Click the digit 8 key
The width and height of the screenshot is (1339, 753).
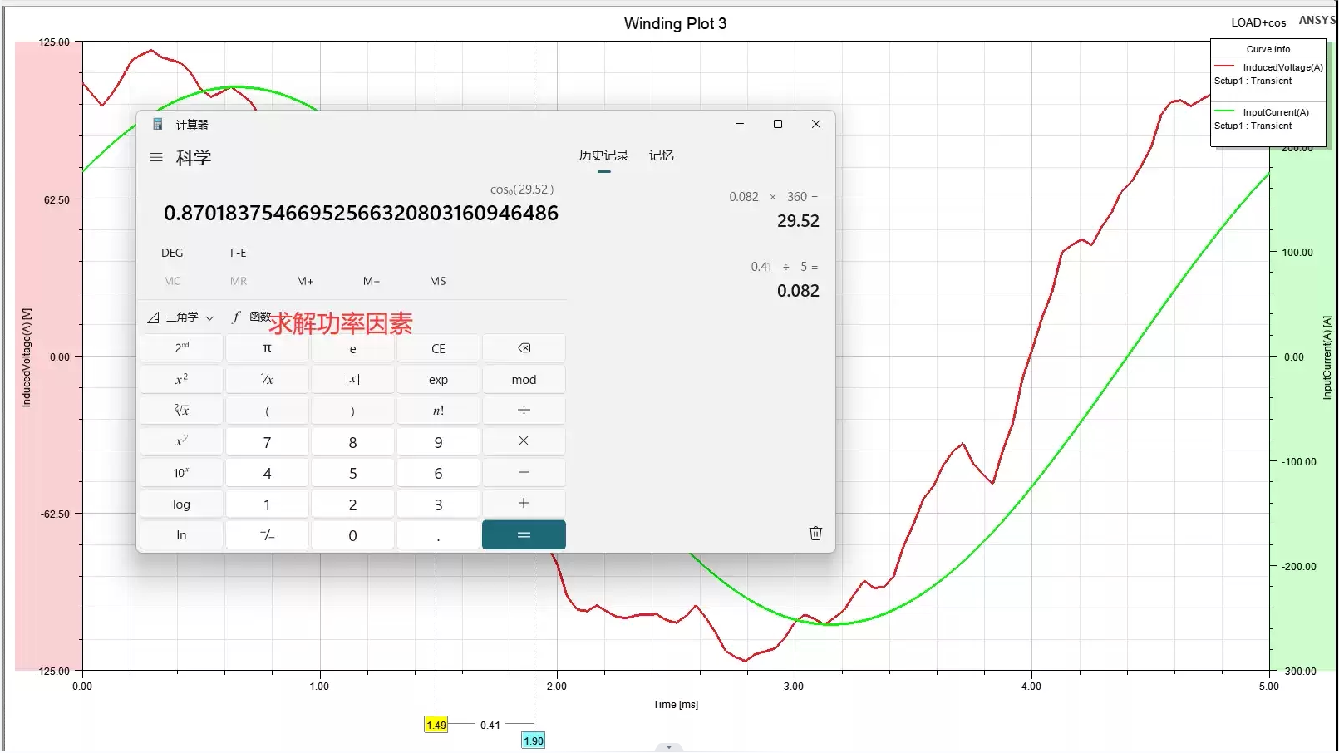click(352, 441)
